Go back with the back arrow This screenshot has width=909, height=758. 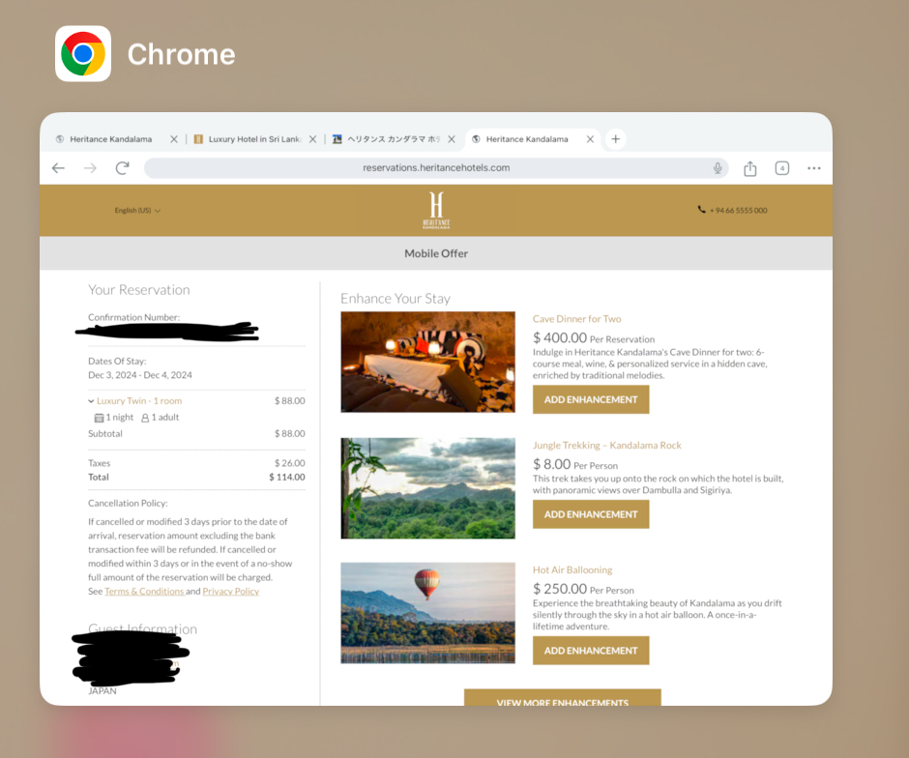pyautogui.click(x=58, y=168)
